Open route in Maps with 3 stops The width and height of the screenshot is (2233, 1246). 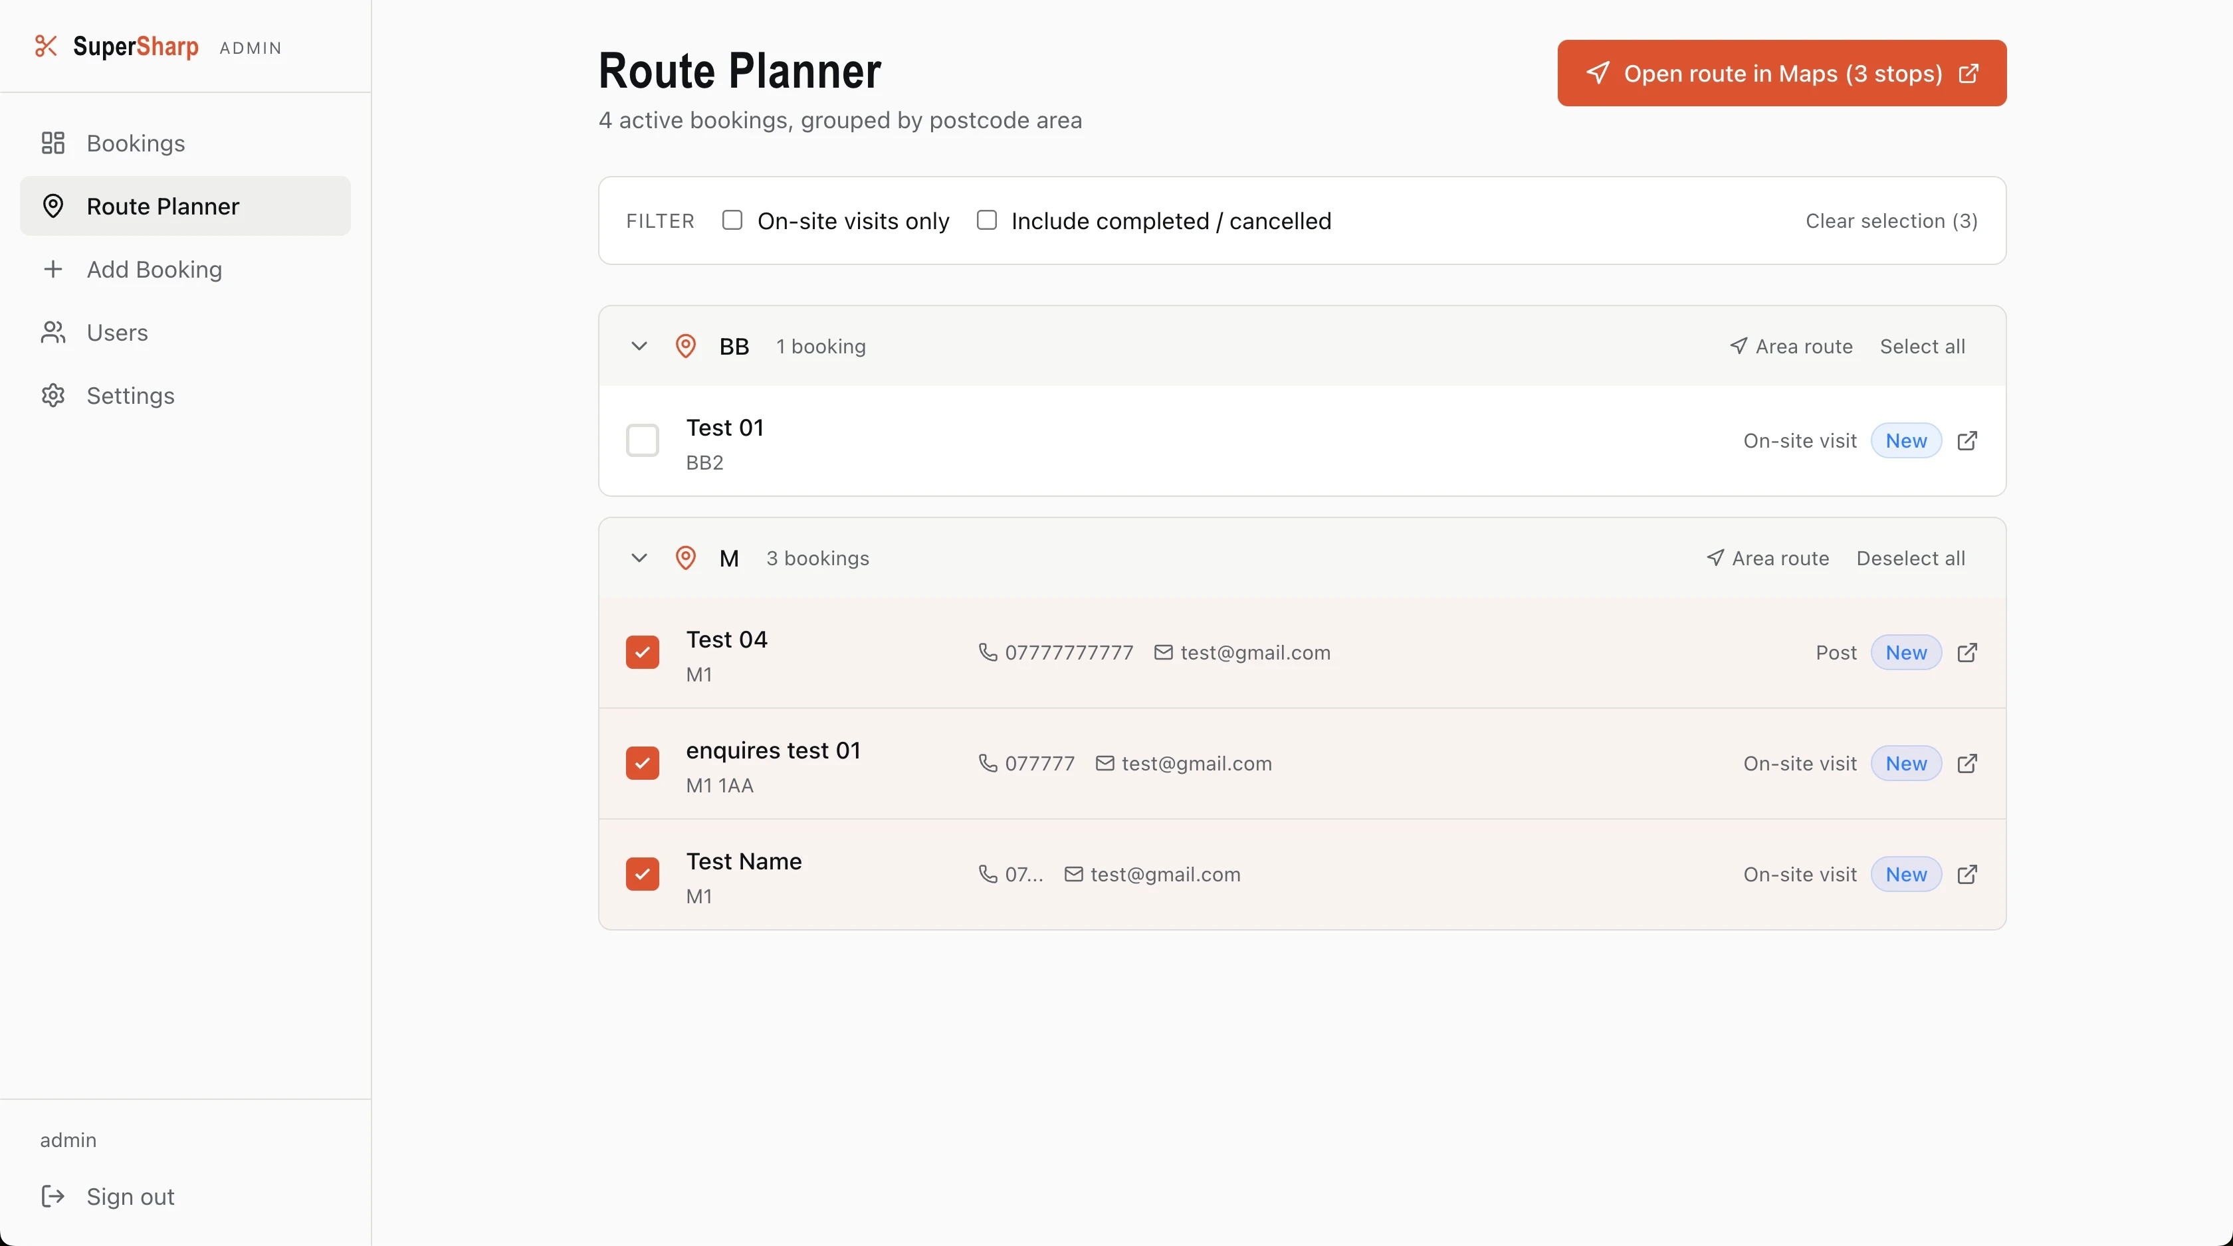(x=1781, y=73)
